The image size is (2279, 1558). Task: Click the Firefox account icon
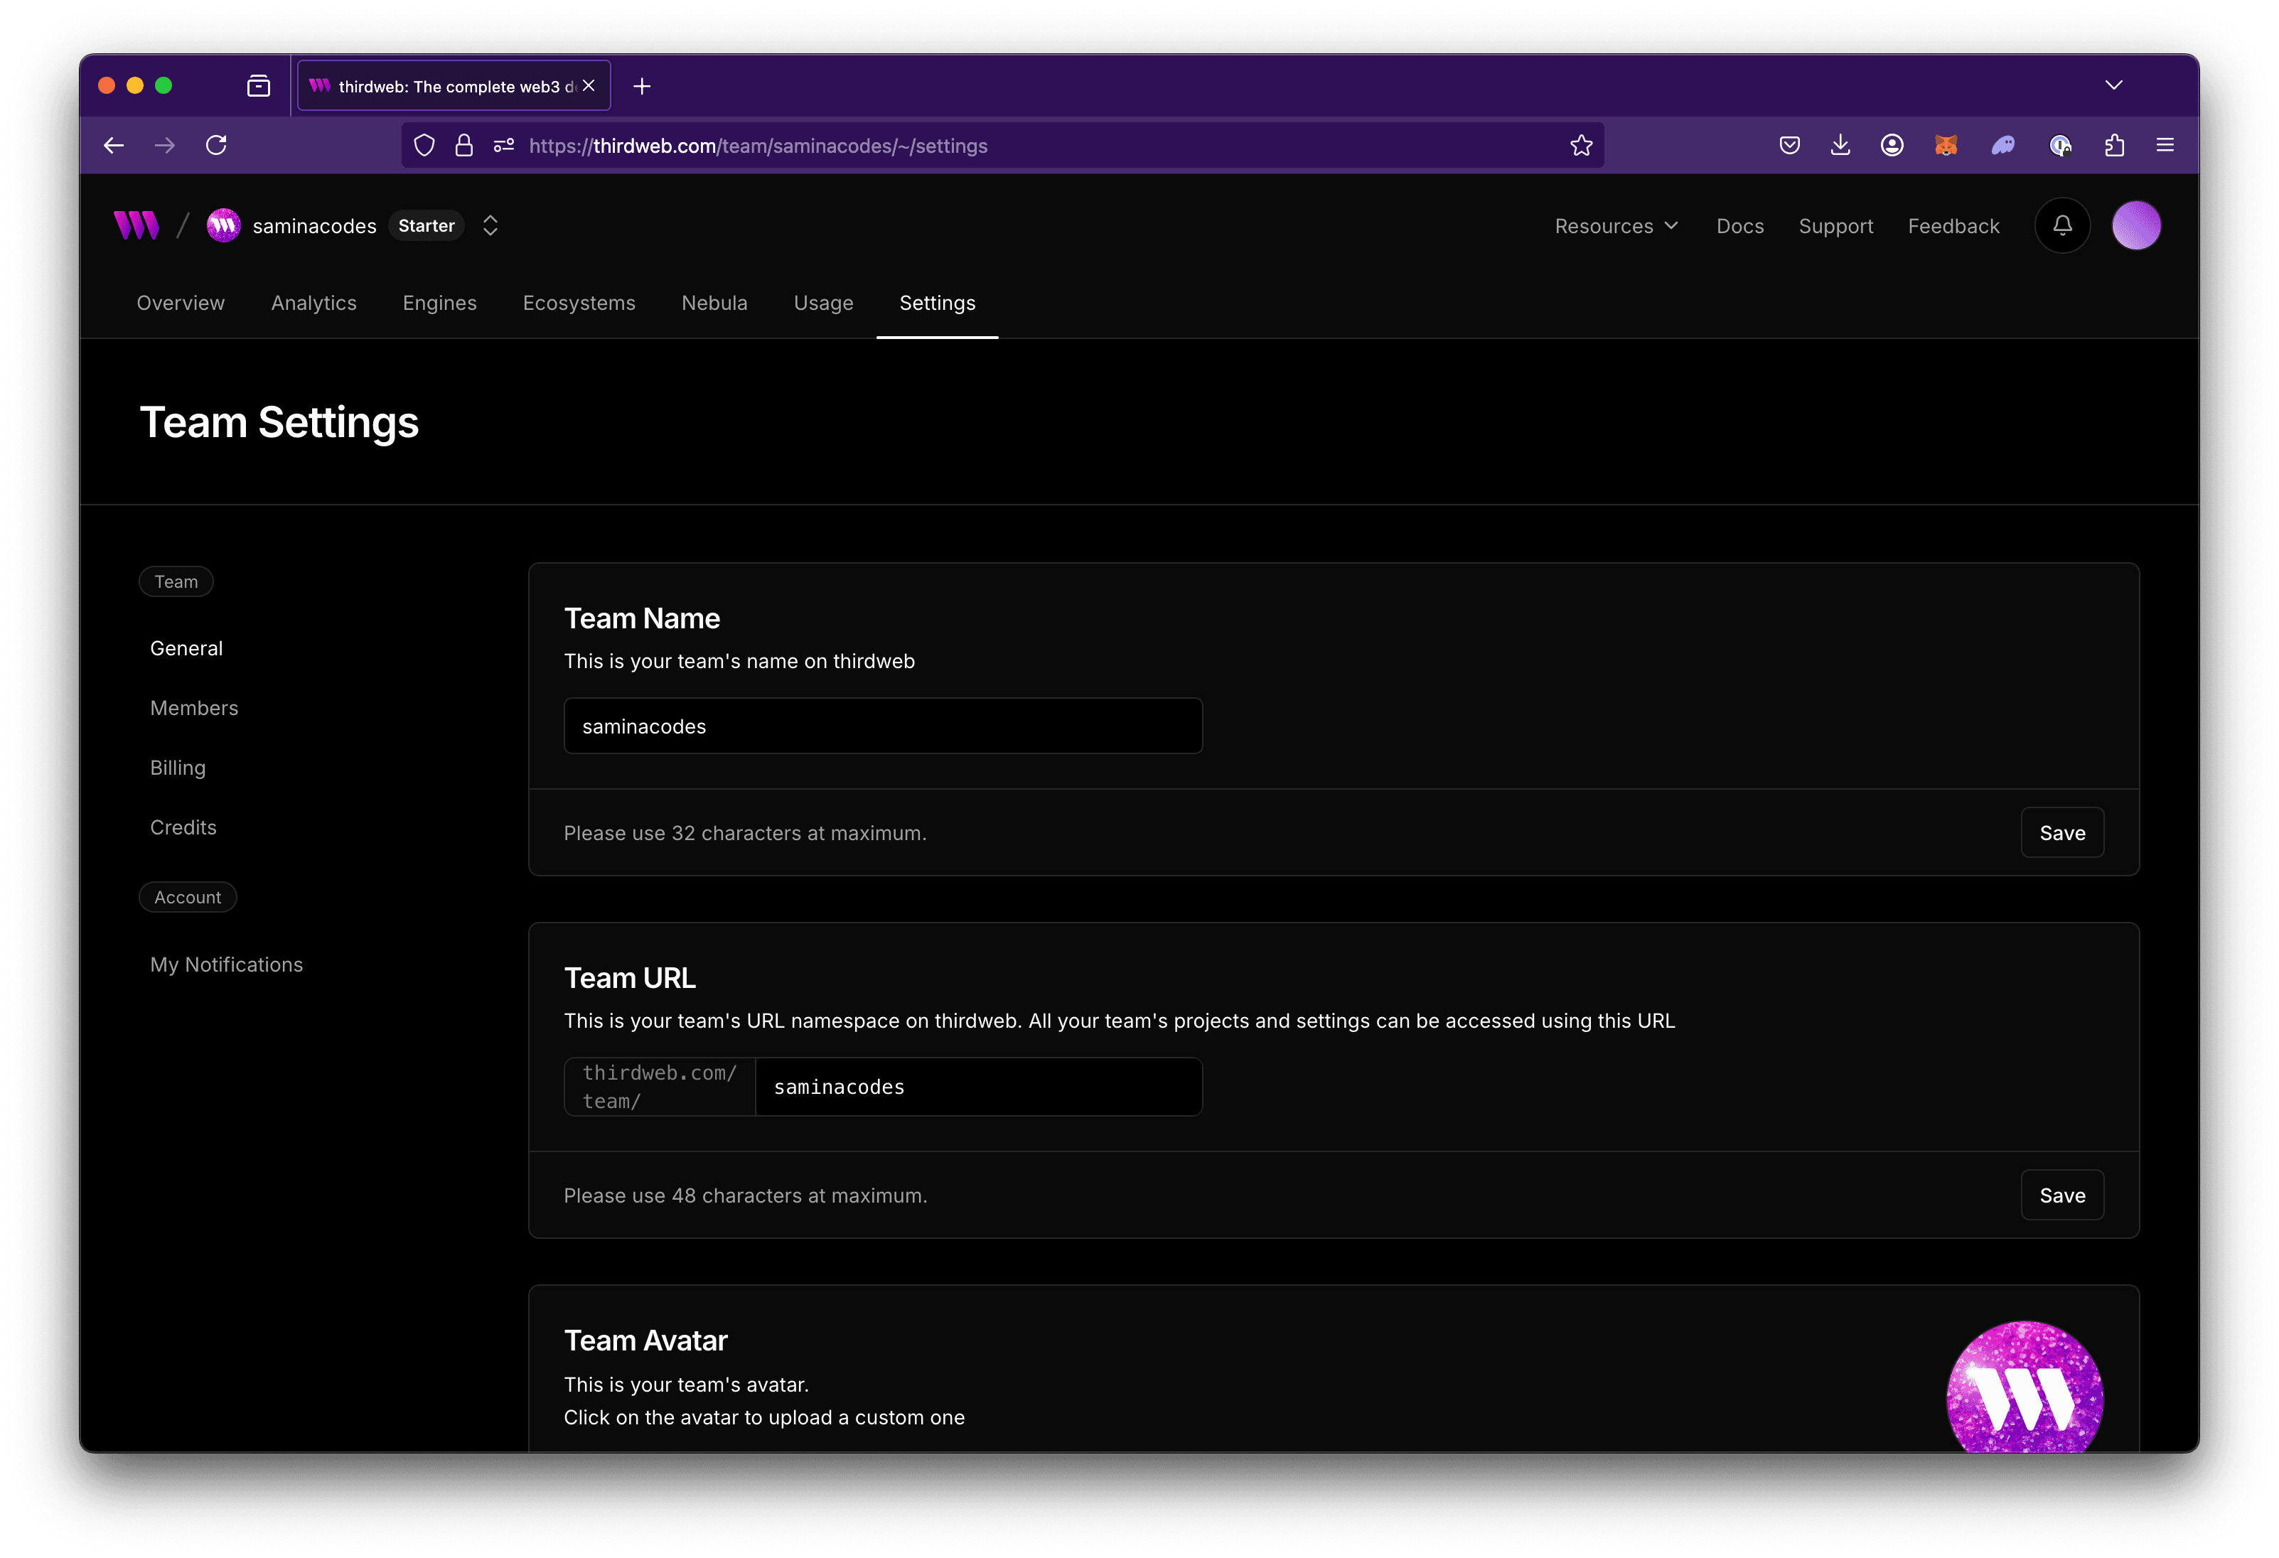click(1892, 145)
